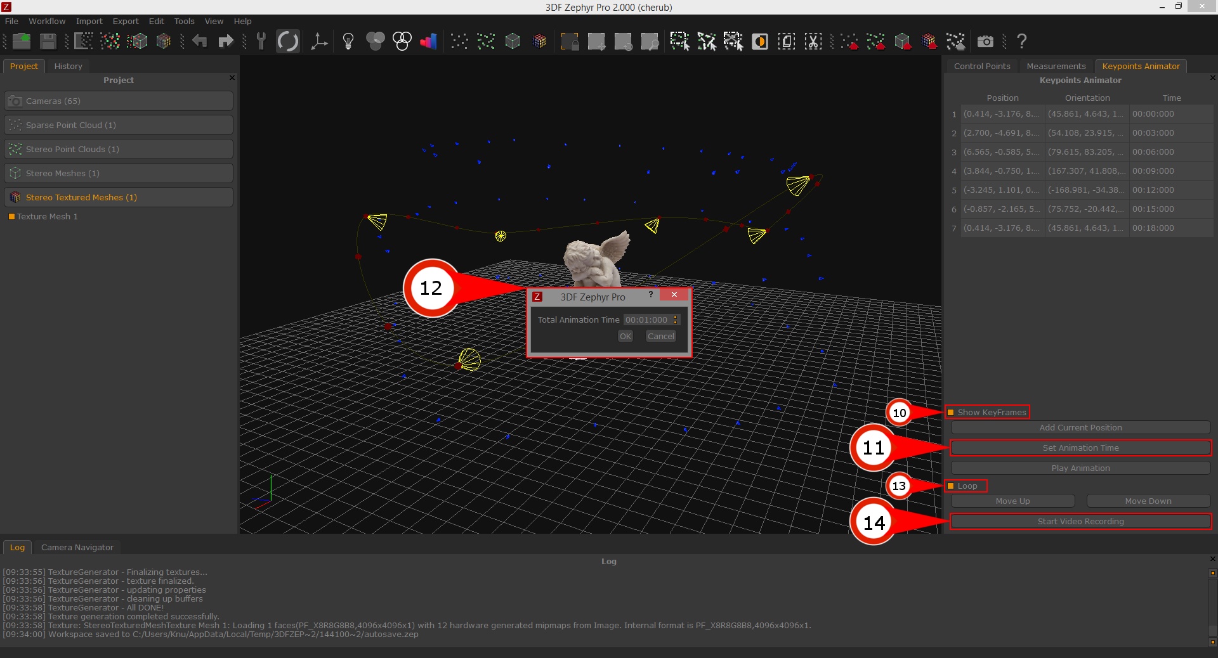Click the undo arrow icon
This screenshot has height=658, width=1218.
pyautogui.click(x=199, y=42)
